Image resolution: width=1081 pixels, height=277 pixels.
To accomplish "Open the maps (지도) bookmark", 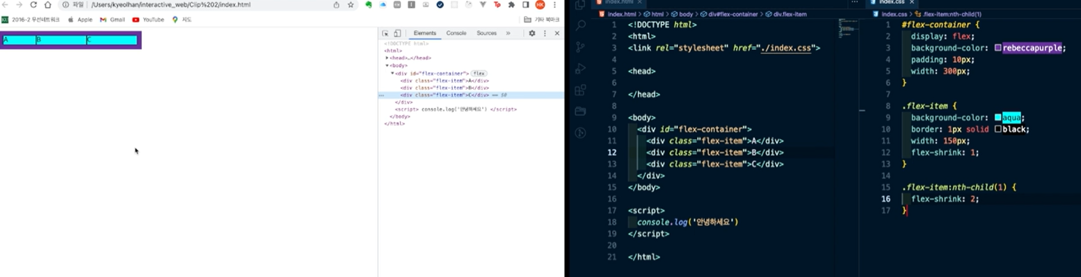I will [x=182, y=19].
